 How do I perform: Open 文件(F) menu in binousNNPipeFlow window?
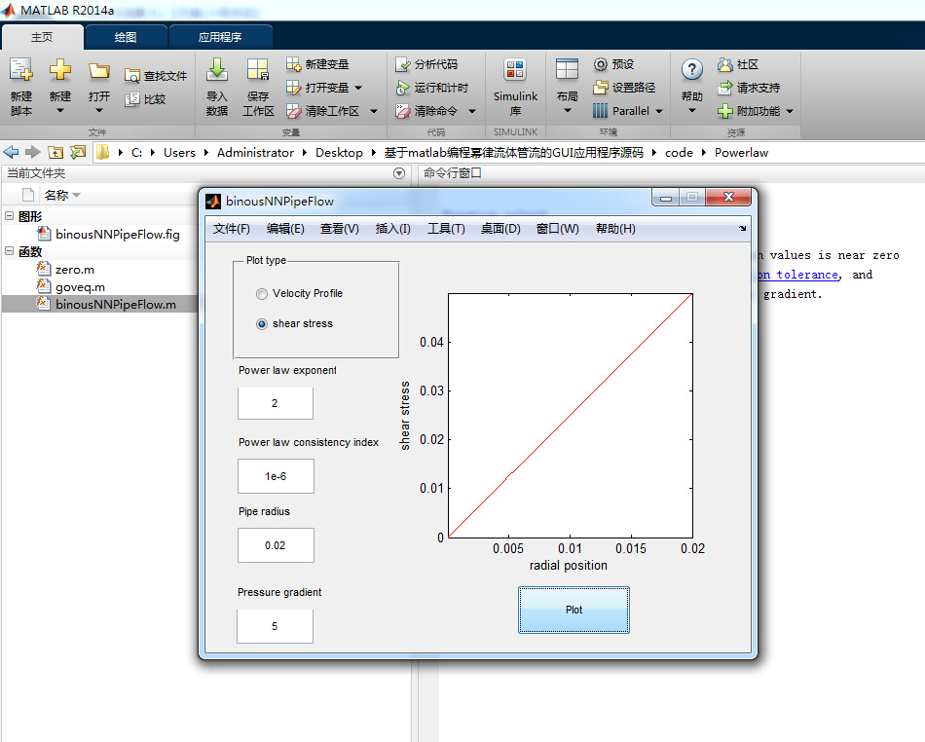232,229
